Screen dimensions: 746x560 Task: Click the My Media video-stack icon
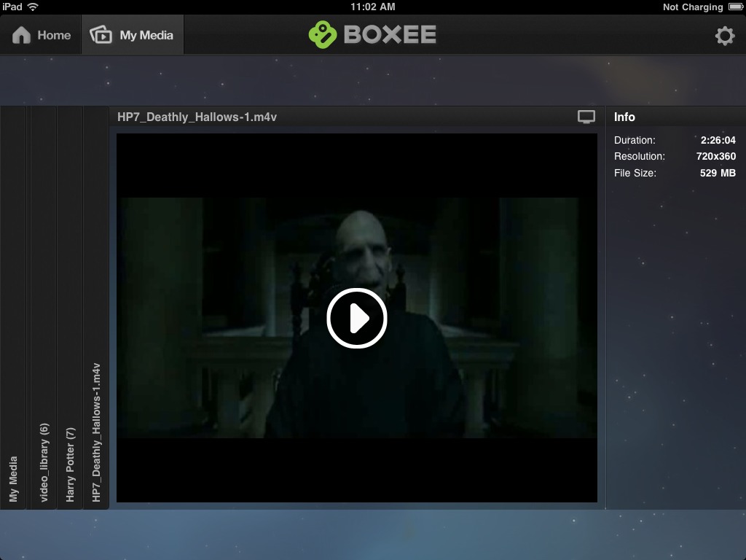(x=101, y=35)
